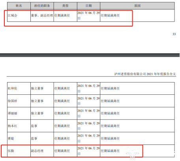Click 副总经理 in 伍勤's row

(37, 151)
